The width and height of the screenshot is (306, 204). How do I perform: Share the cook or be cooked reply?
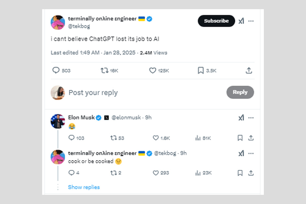(251, 173)
